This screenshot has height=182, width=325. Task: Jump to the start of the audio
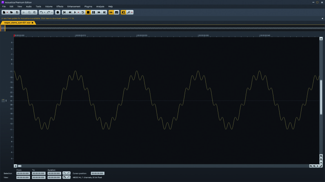[x=64, y=12]
